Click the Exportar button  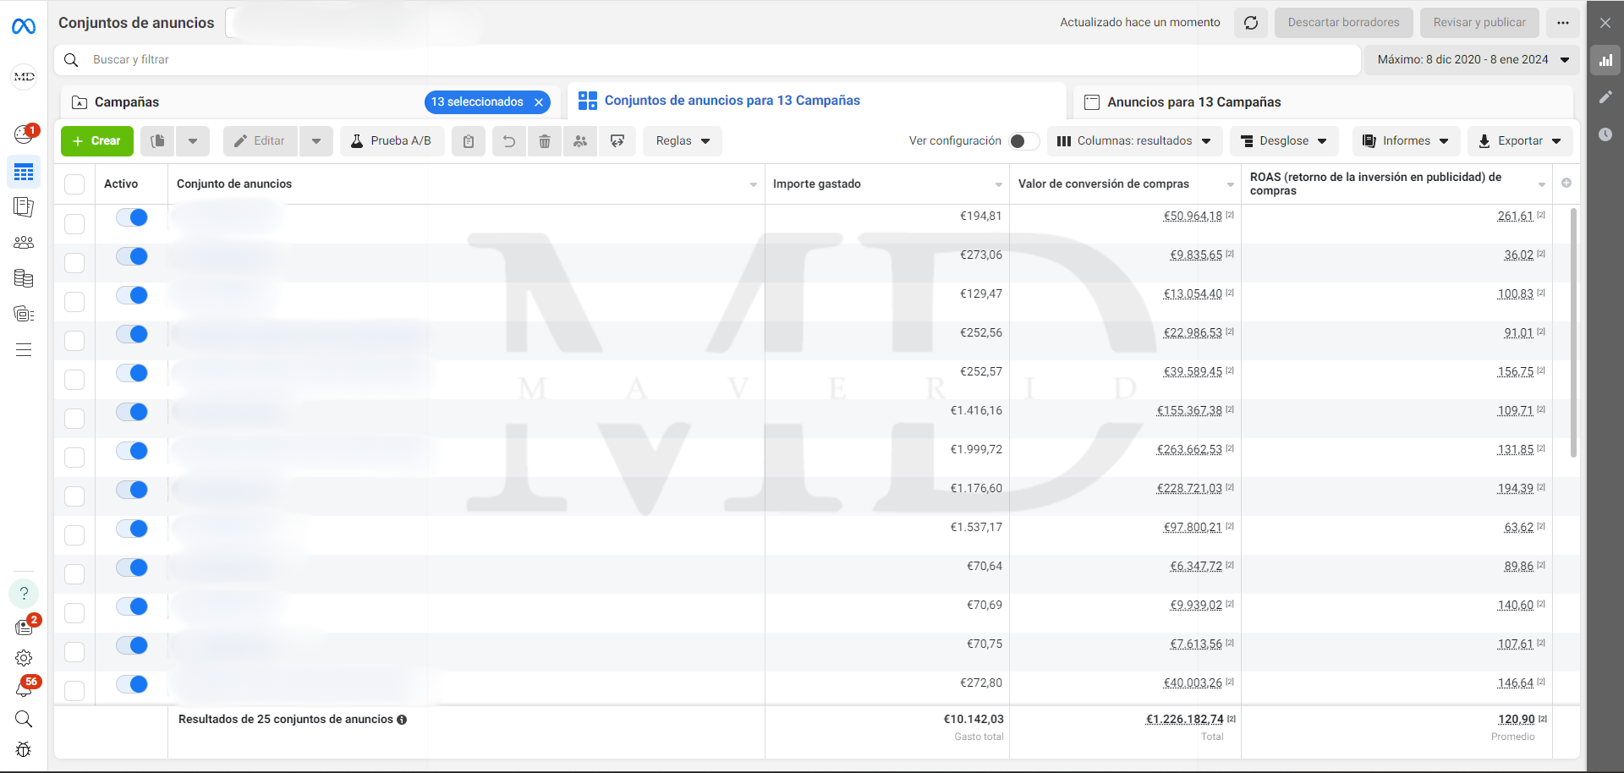(1520, 141)
